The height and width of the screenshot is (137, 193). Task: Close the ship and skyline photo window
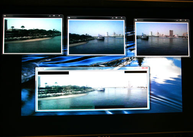pos(121,18)
